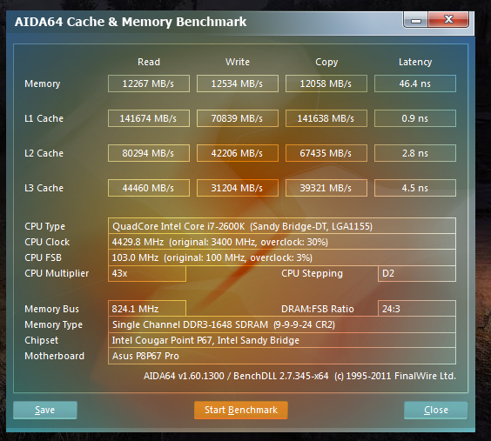Click the Save button

point(45,410)
